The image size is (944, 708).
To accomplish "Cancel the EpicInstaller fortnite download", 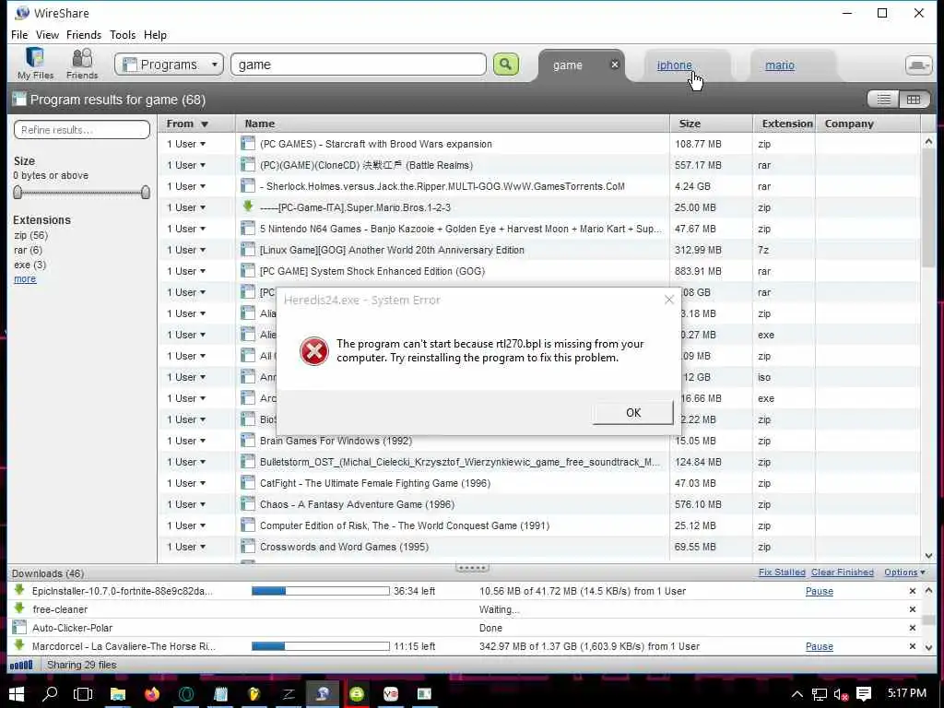I will (x=912, y=591).
